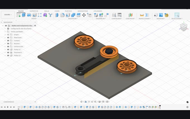The width and height of the screenshot is (190, 119).
Task: Open the Diseño workspace dropdown
Action: (8, 15)
